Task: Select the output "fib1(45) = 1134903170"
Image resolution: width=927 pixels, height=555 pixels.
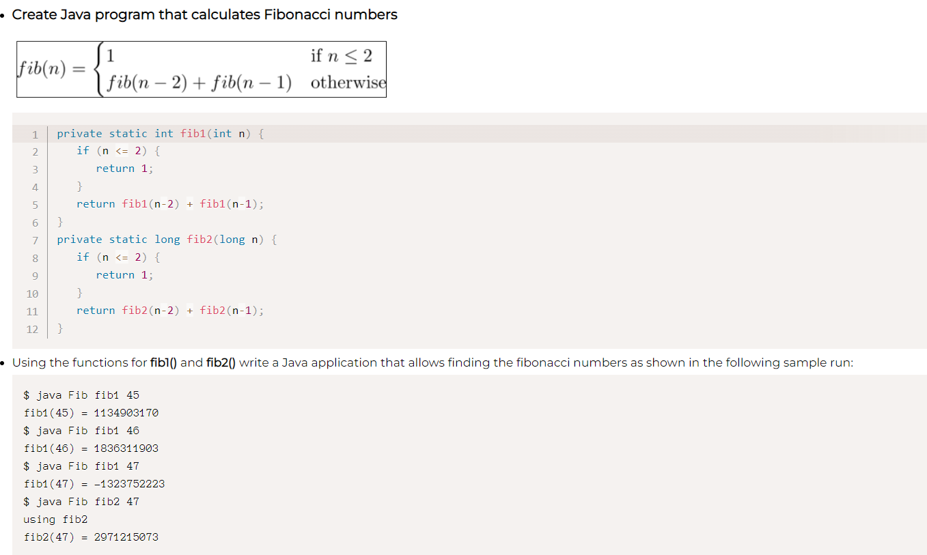Action: click(92, 412)
